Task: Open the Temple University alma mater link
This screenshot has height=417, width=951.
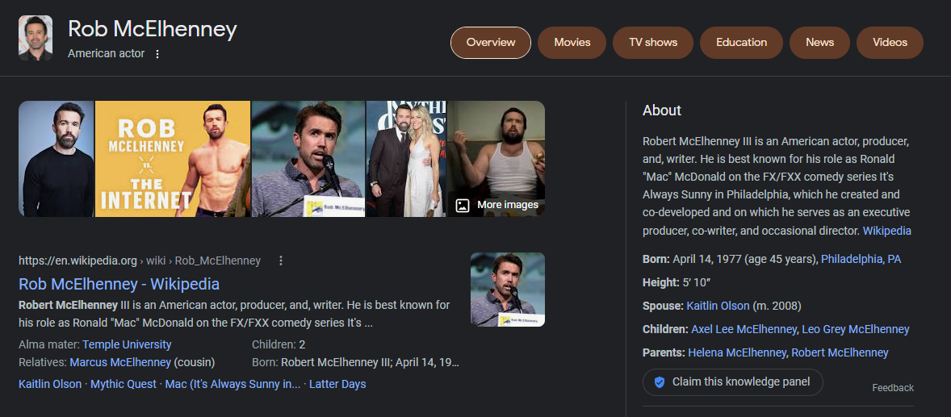Action: [x=127, y=345]
